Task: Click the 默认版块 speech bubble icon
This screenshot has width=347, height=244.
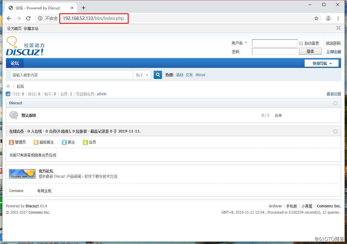Action: (x=14, y=115)
